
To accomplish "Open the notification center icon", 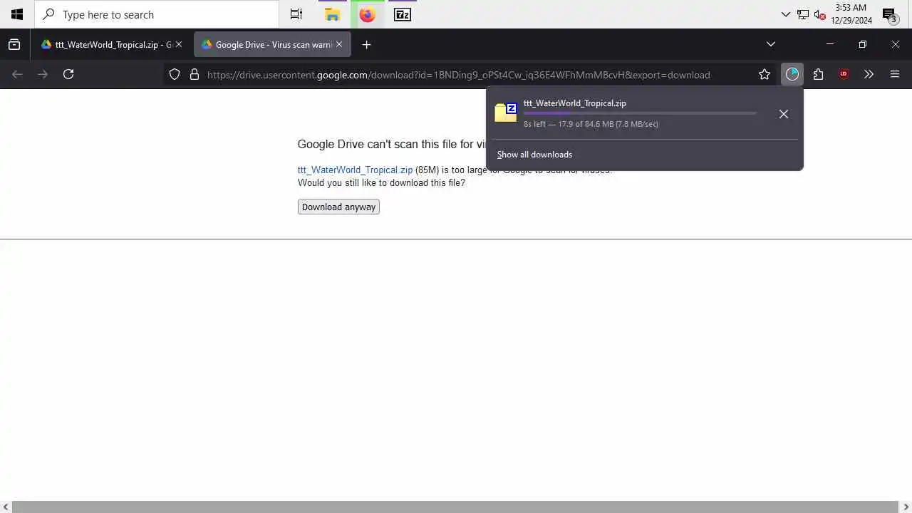I will pos(889,14).
